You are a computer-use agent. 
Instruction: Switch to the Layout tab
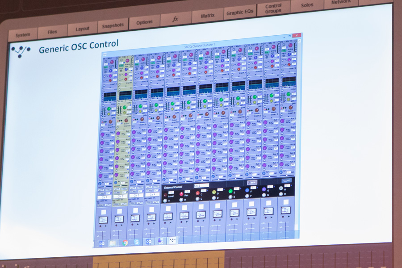tap(82, 29)
